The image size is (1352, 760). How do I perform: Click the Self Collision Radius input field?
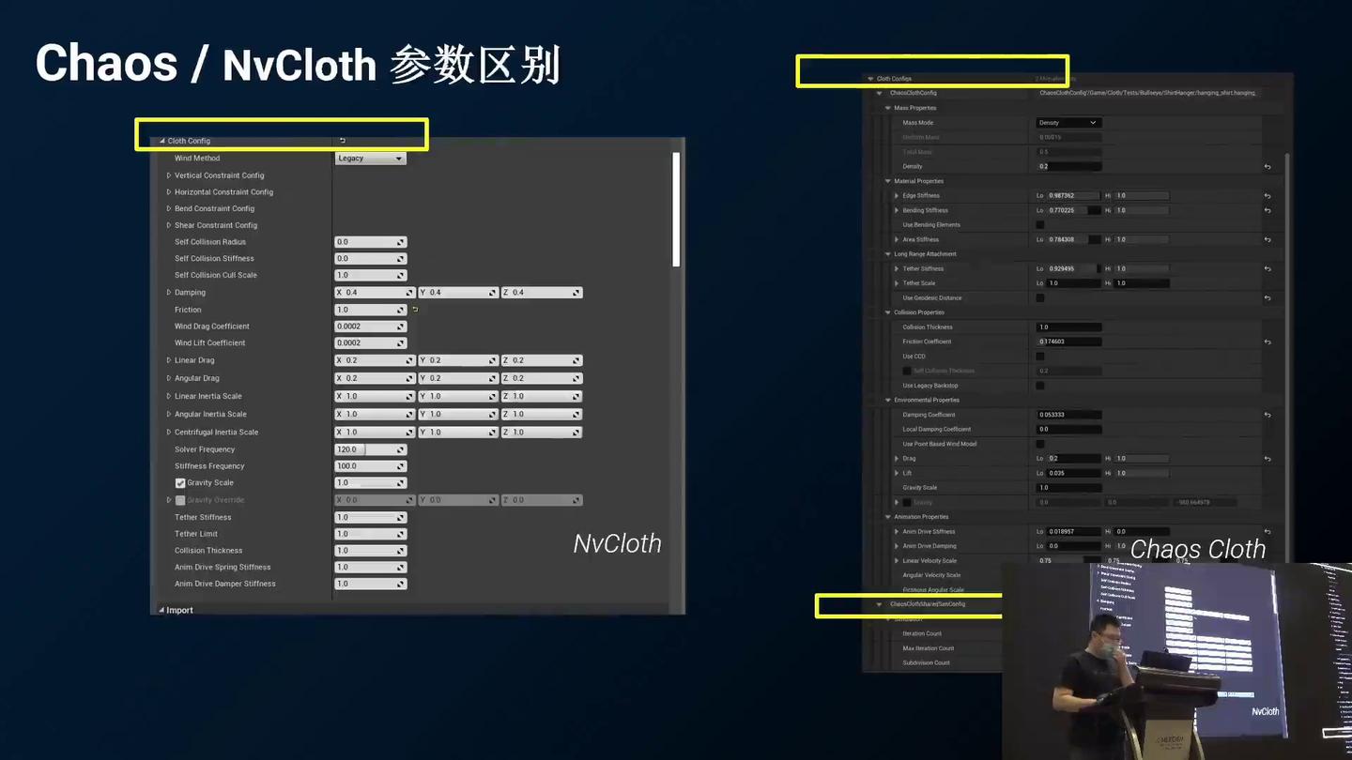(370, 242)
